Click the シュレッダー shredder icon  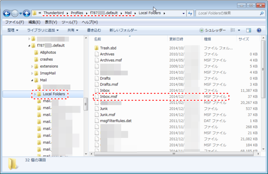click(201, 30)
